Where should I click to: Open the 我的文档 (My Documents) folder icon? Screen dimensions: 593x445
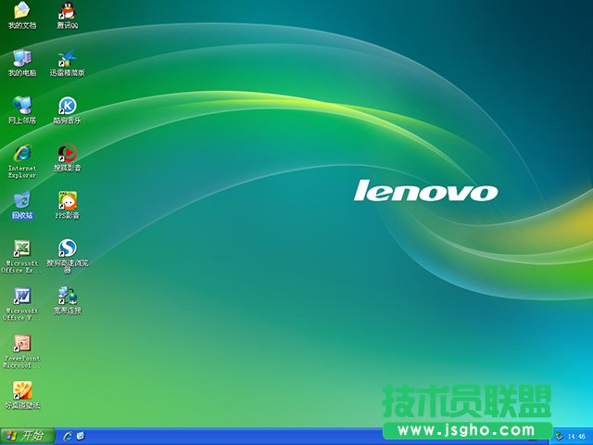[x=22, y=11]
